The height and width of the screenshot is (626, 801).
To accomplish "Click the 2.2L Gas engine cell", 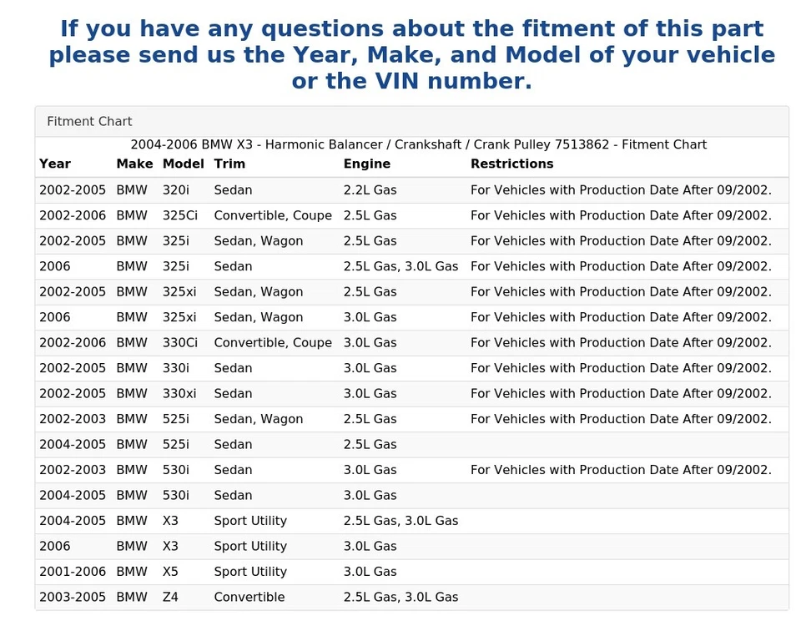I will [370, 190].
